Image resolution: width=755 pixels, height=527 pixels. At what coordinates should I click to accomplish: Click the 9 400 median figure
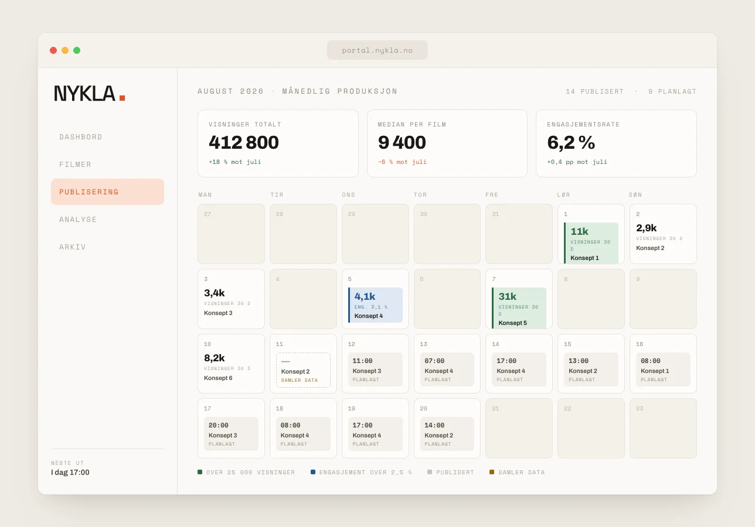402,142
